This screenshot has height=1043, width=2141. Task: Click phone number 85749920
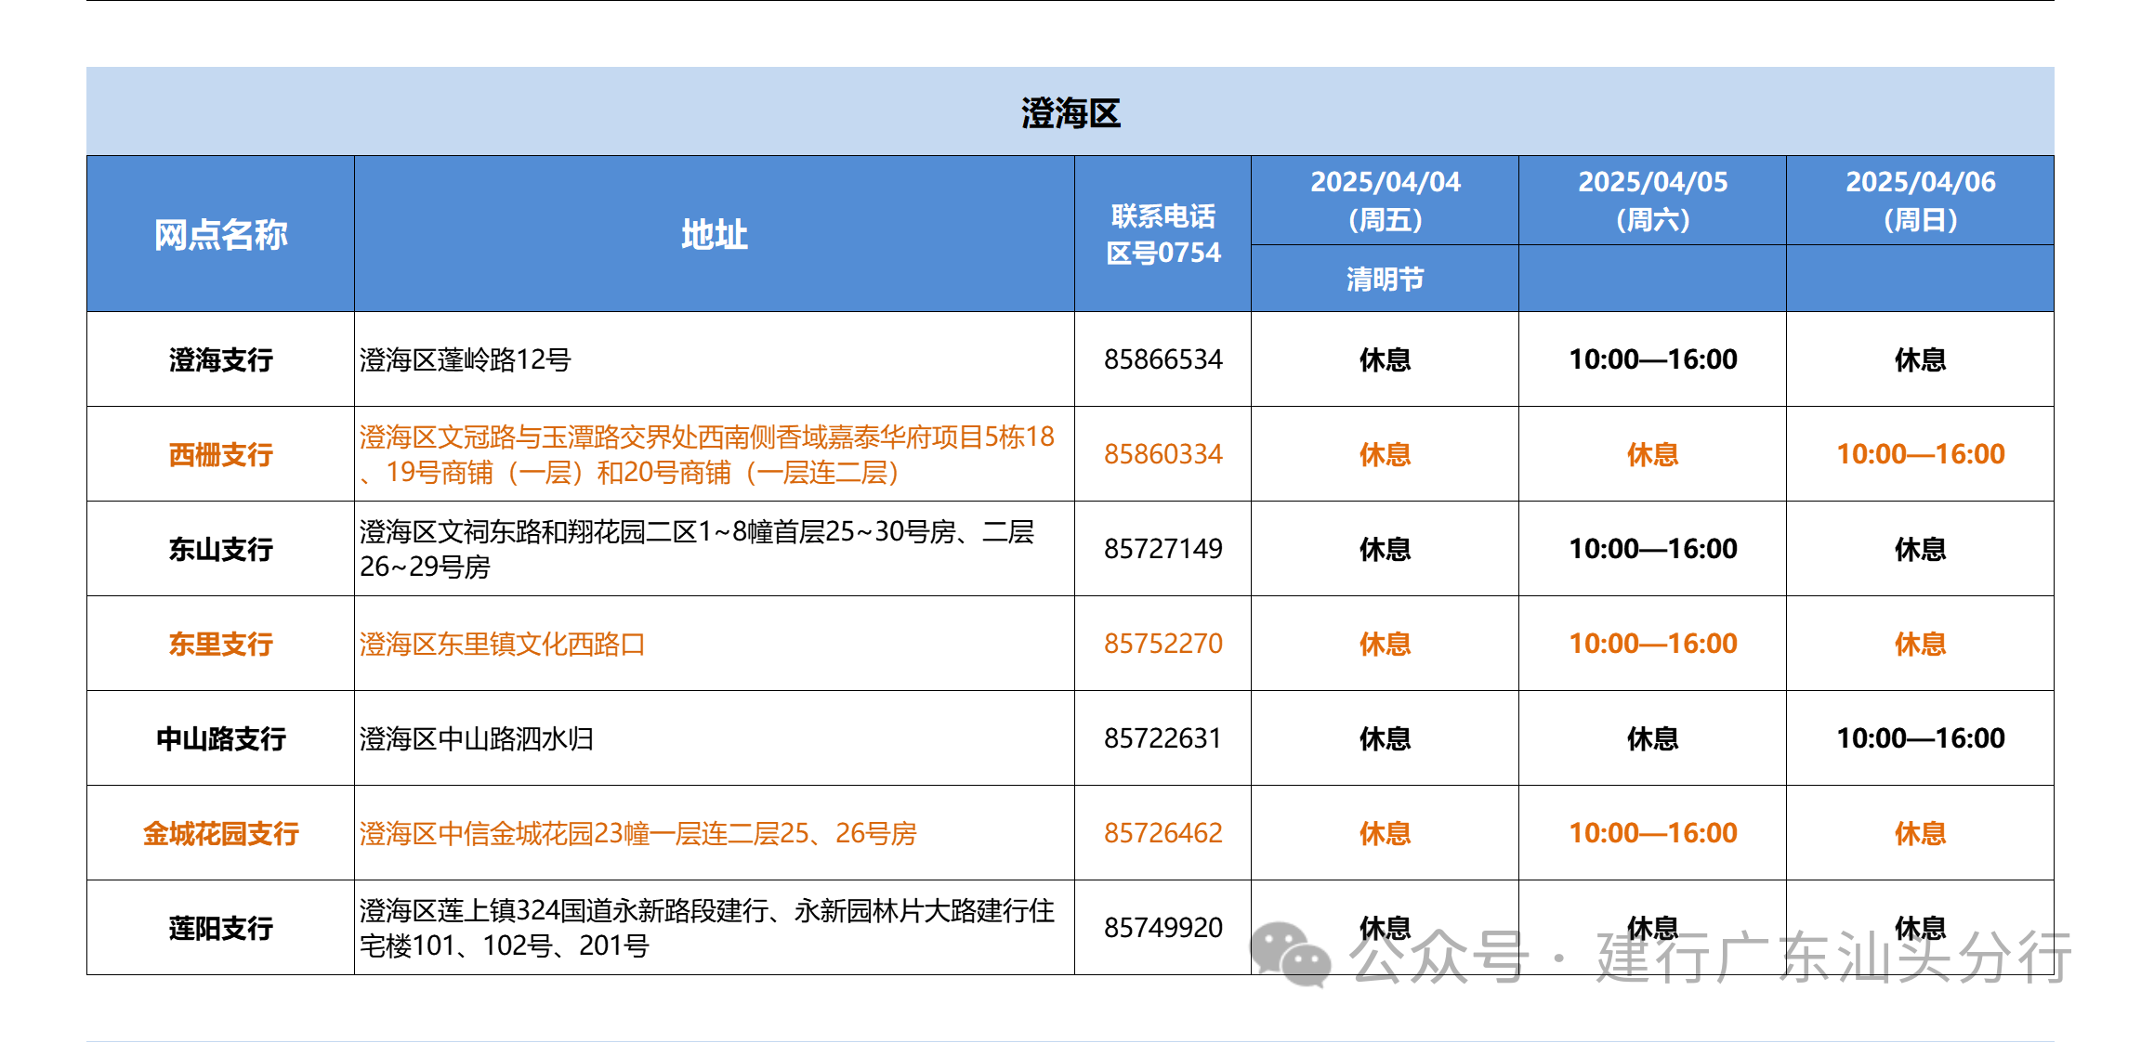point(1162,928)
